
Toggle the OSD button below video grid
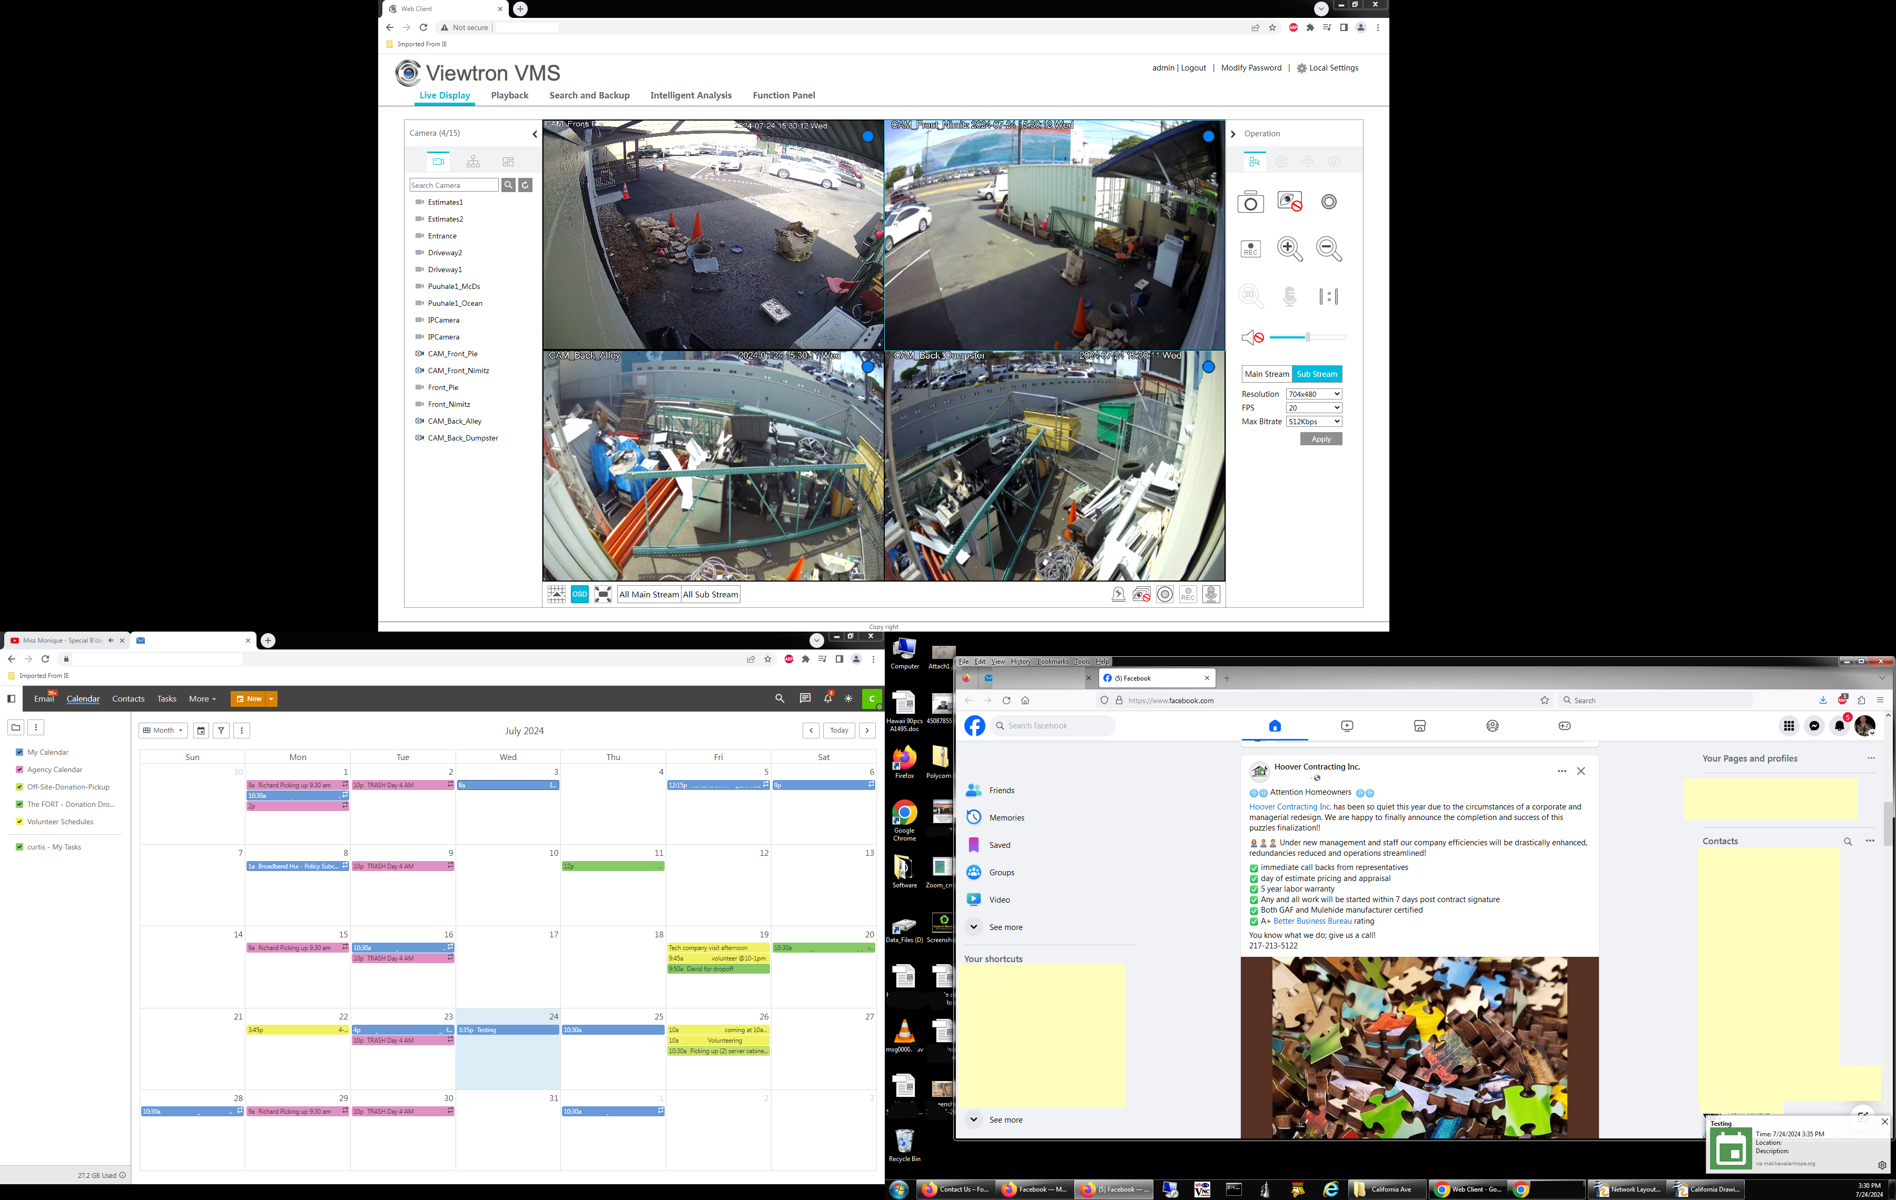tap(579, 594)
